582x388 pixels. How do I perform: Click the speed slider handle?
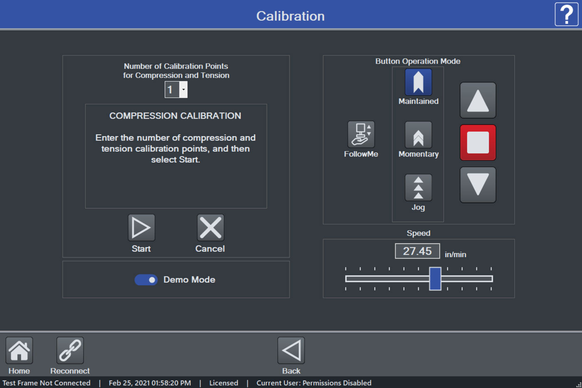435,279
